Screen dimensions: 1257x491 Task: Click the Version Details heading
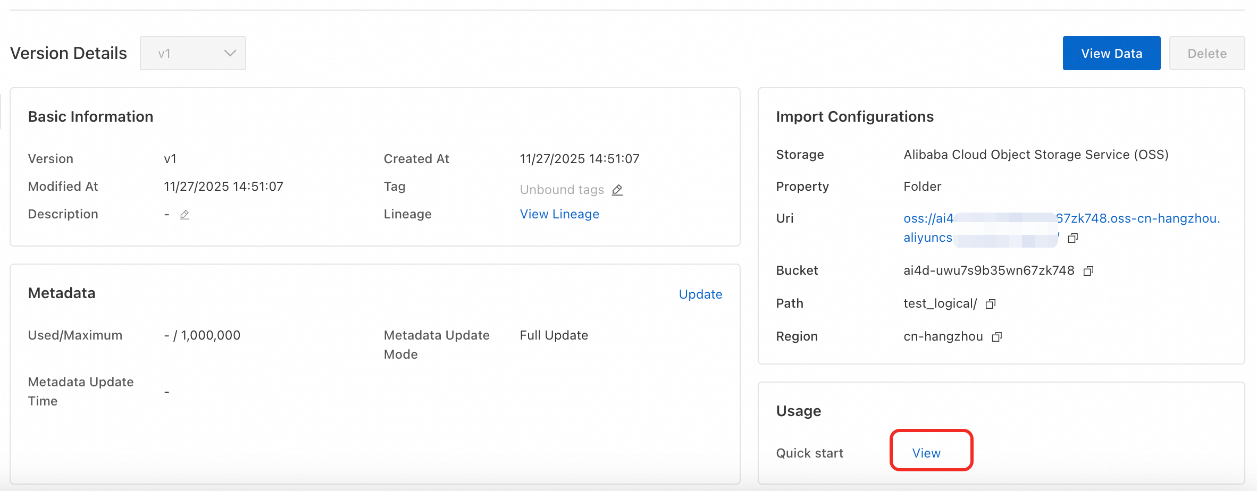click(69, 53)
